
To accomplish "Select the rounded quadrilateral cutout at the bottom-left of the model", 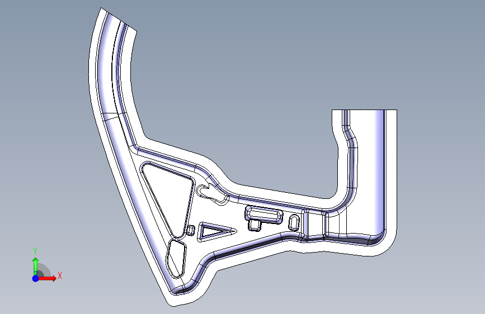I will tap(176, 259).
